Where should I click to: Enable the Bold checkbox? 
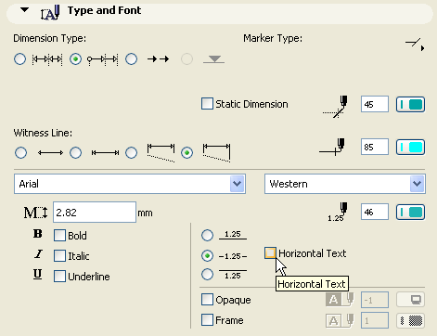pyautogui.click(x=59, y=236)
